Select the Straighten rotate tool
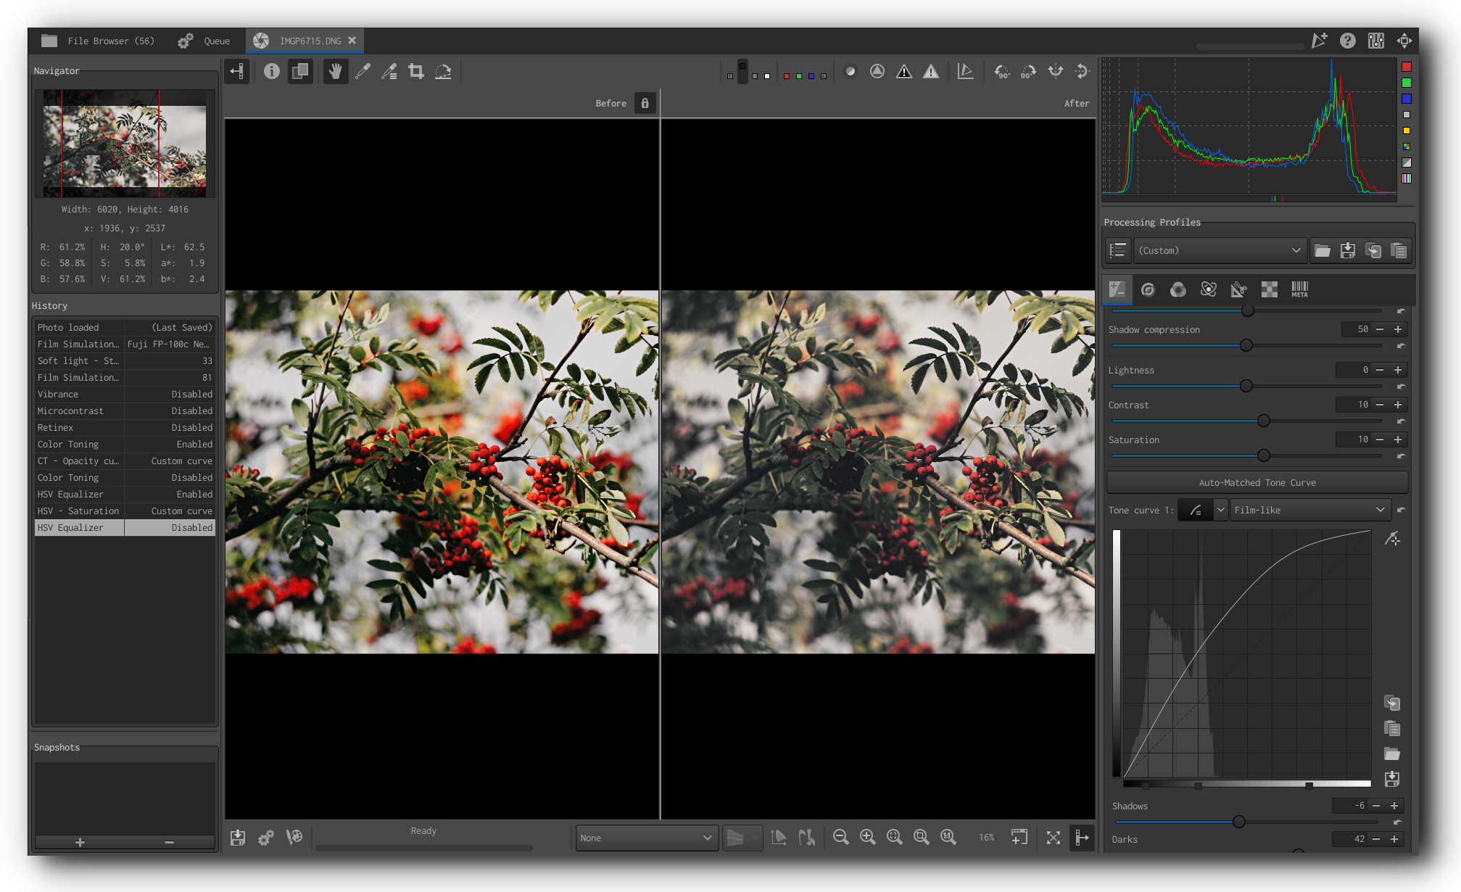This screenshot has width=1461, height=892. tap(443, 71)
